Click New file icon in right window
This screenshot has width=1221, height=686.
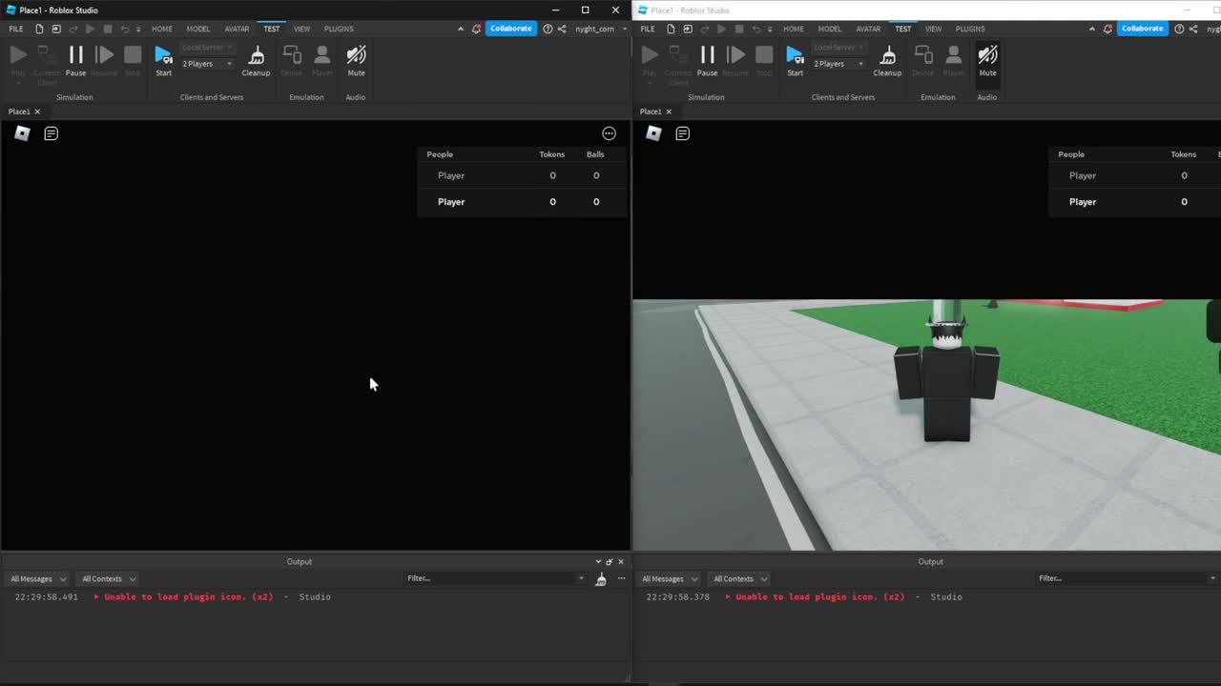click(671, 29)
